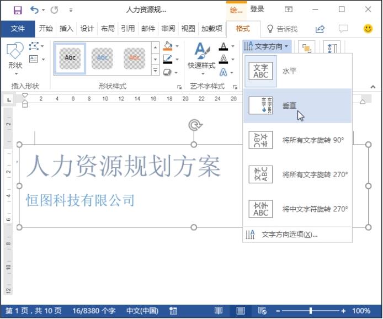Click the Share icon in ribbon
This screenshot has height=319, width=383.
[320, 29]
